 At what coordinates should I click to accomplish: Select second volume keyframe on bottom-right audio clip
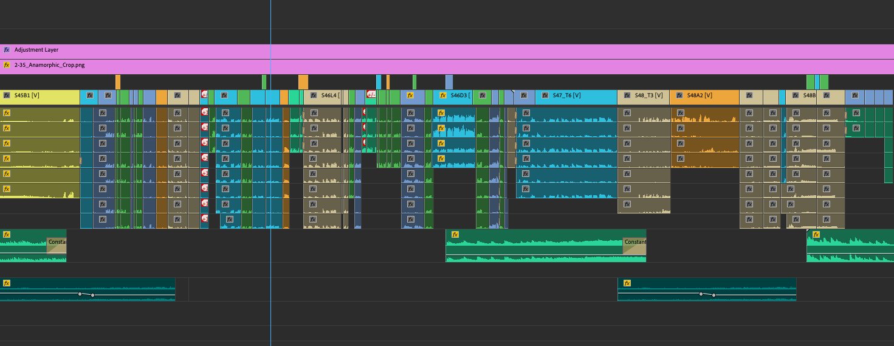pos(713,295)
